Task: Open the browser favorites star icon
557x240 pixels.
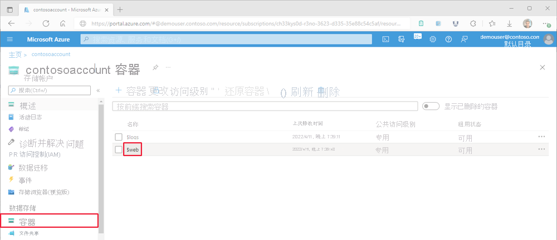Action: pyautogui.click(x=492, y=23)
